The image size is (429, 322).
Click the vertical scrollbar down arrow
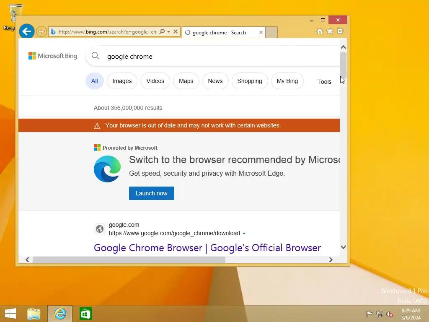pos(344,247)
